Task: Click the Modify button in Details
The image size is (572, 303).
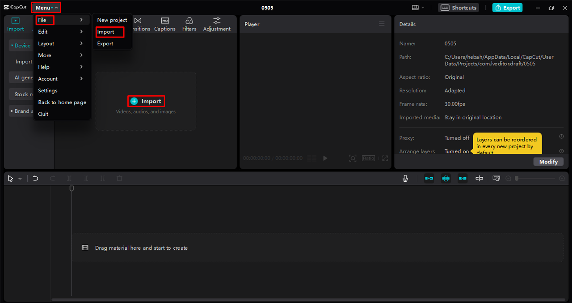Action: 548,162
